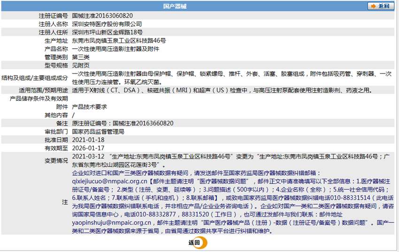The width and height of the screenshot is (399, 252).
Task: Open the yaopinshuju@nmpaic.org.cn email address
Action: coord(111,223)
